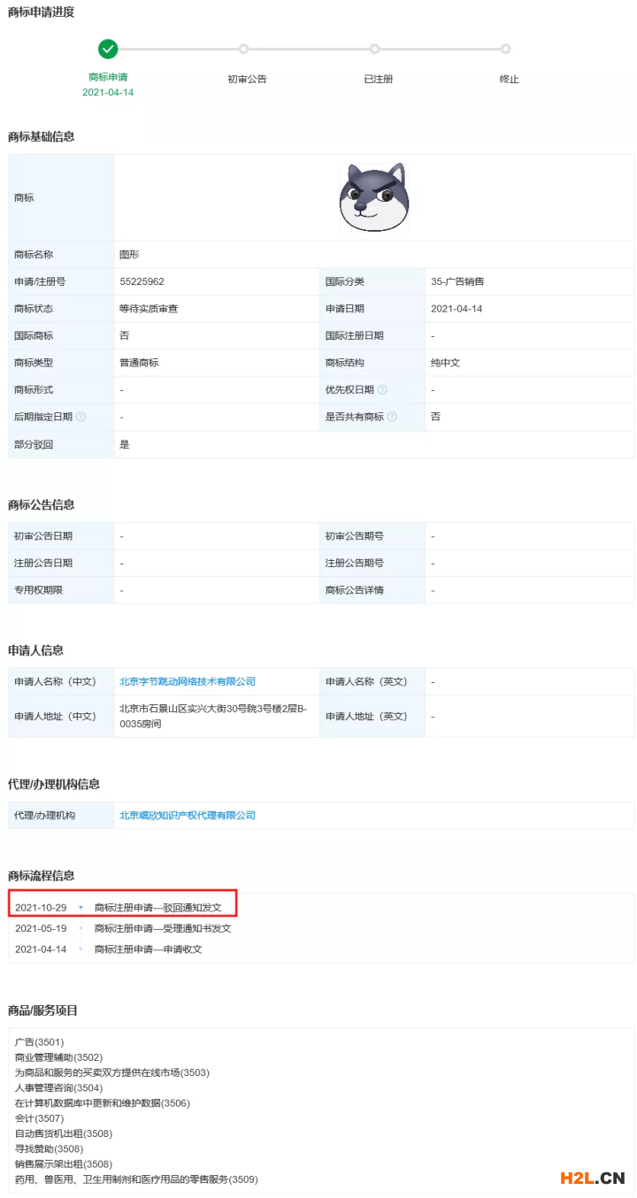Click the 代理/办理机构信息 section heading
The width and height of the screenshot is (637, 1198).
[x=54, y=784]
